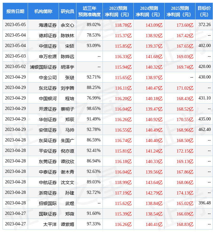Screen dimensions: 213x232
Task: Click the 目标价 column header
Action: point(204,11)
